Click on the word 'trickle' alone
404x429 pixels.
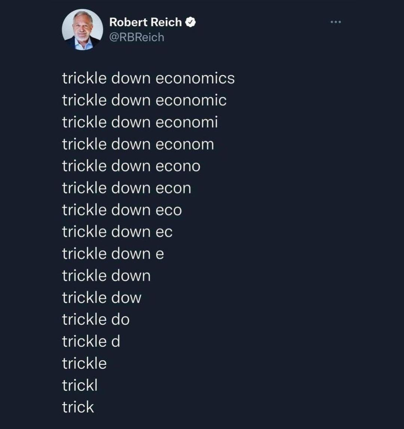(85, 363)
